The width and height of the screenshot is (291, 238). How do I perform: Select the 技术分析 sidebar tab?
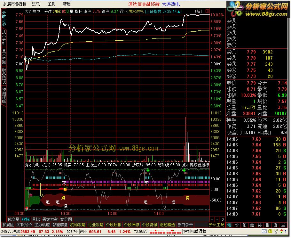[x=4, y=37]
